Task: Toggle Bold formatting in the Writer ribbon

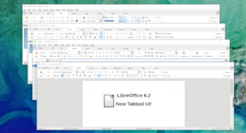Action: [63, 75]
